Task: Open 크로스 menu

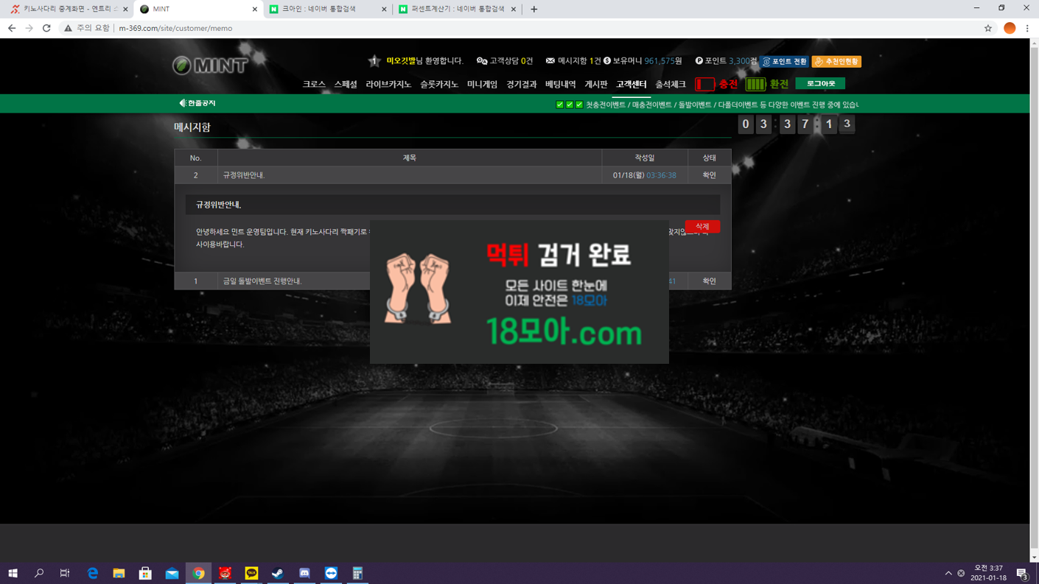Action: click(314, 85)
